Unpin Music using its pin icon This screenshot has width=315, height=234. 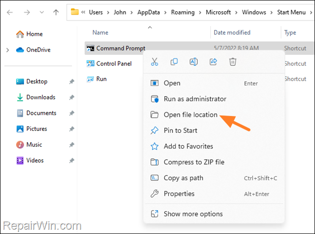click(72, 145)
